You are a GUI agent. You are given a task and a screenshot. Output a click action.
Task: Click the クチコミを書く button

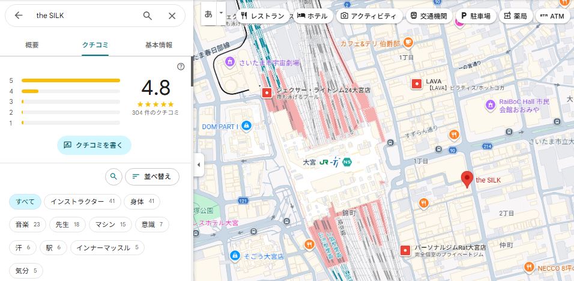click(94, 145)
